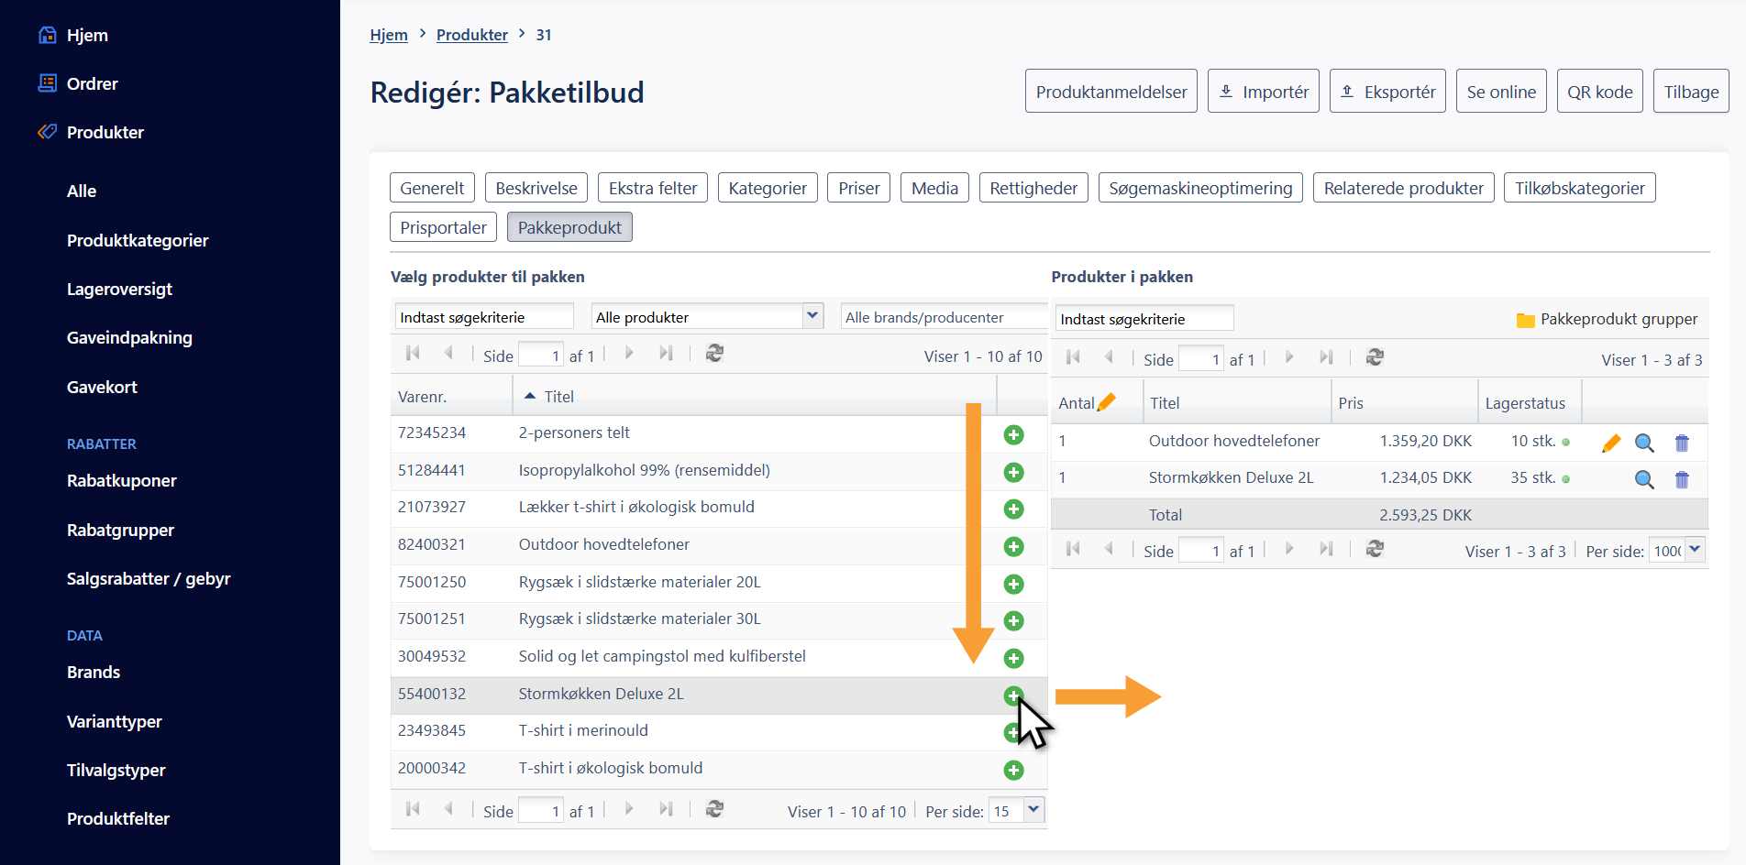Follow the Produkter breadcrumb link

[471, 35]
